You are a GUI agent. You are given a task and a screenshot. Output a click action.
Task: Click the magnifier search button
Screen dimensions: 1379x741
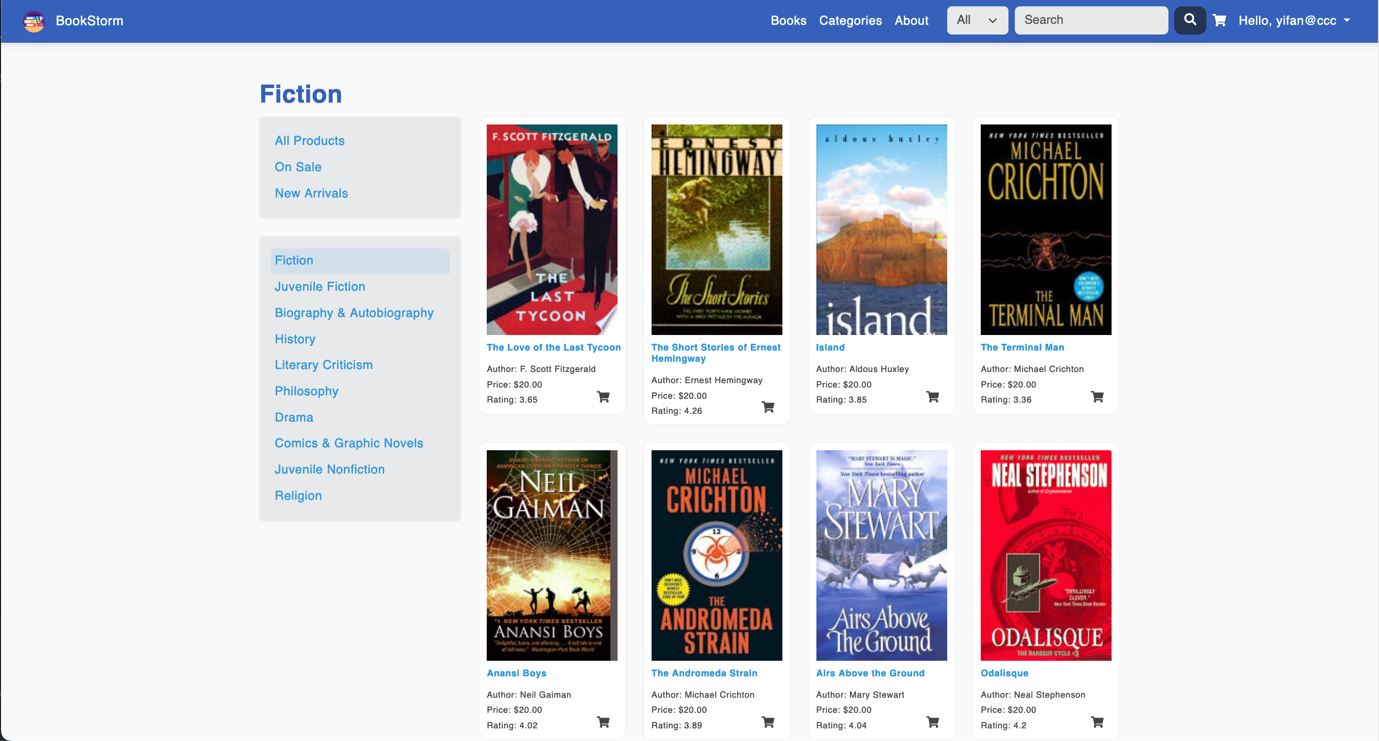click(1189, 20)
